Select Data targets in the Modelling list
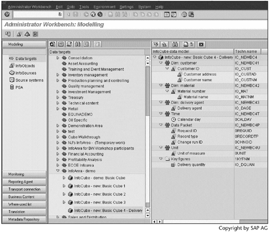This screenshot has width=269, height=234. (x=26, y=59)
